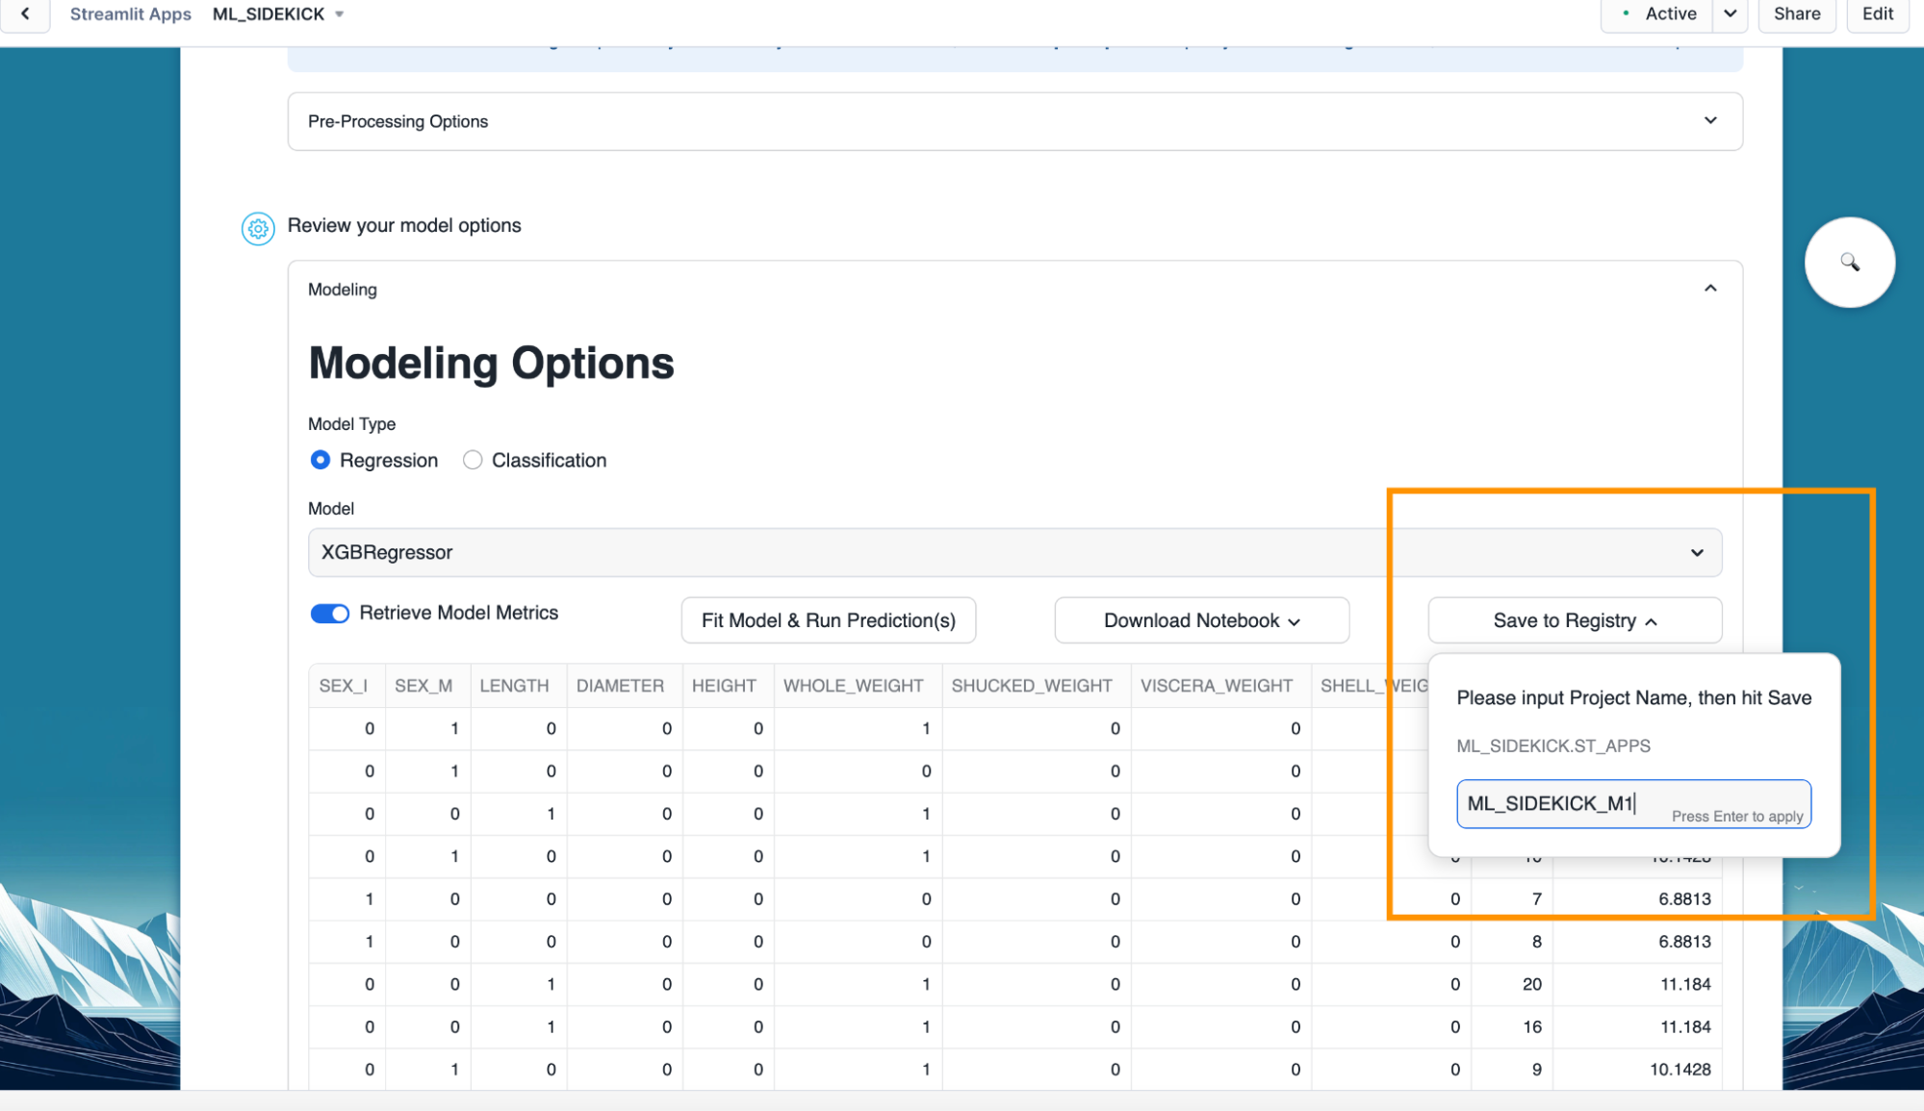Click the WHOLE_WEIGHT column header

853,686
